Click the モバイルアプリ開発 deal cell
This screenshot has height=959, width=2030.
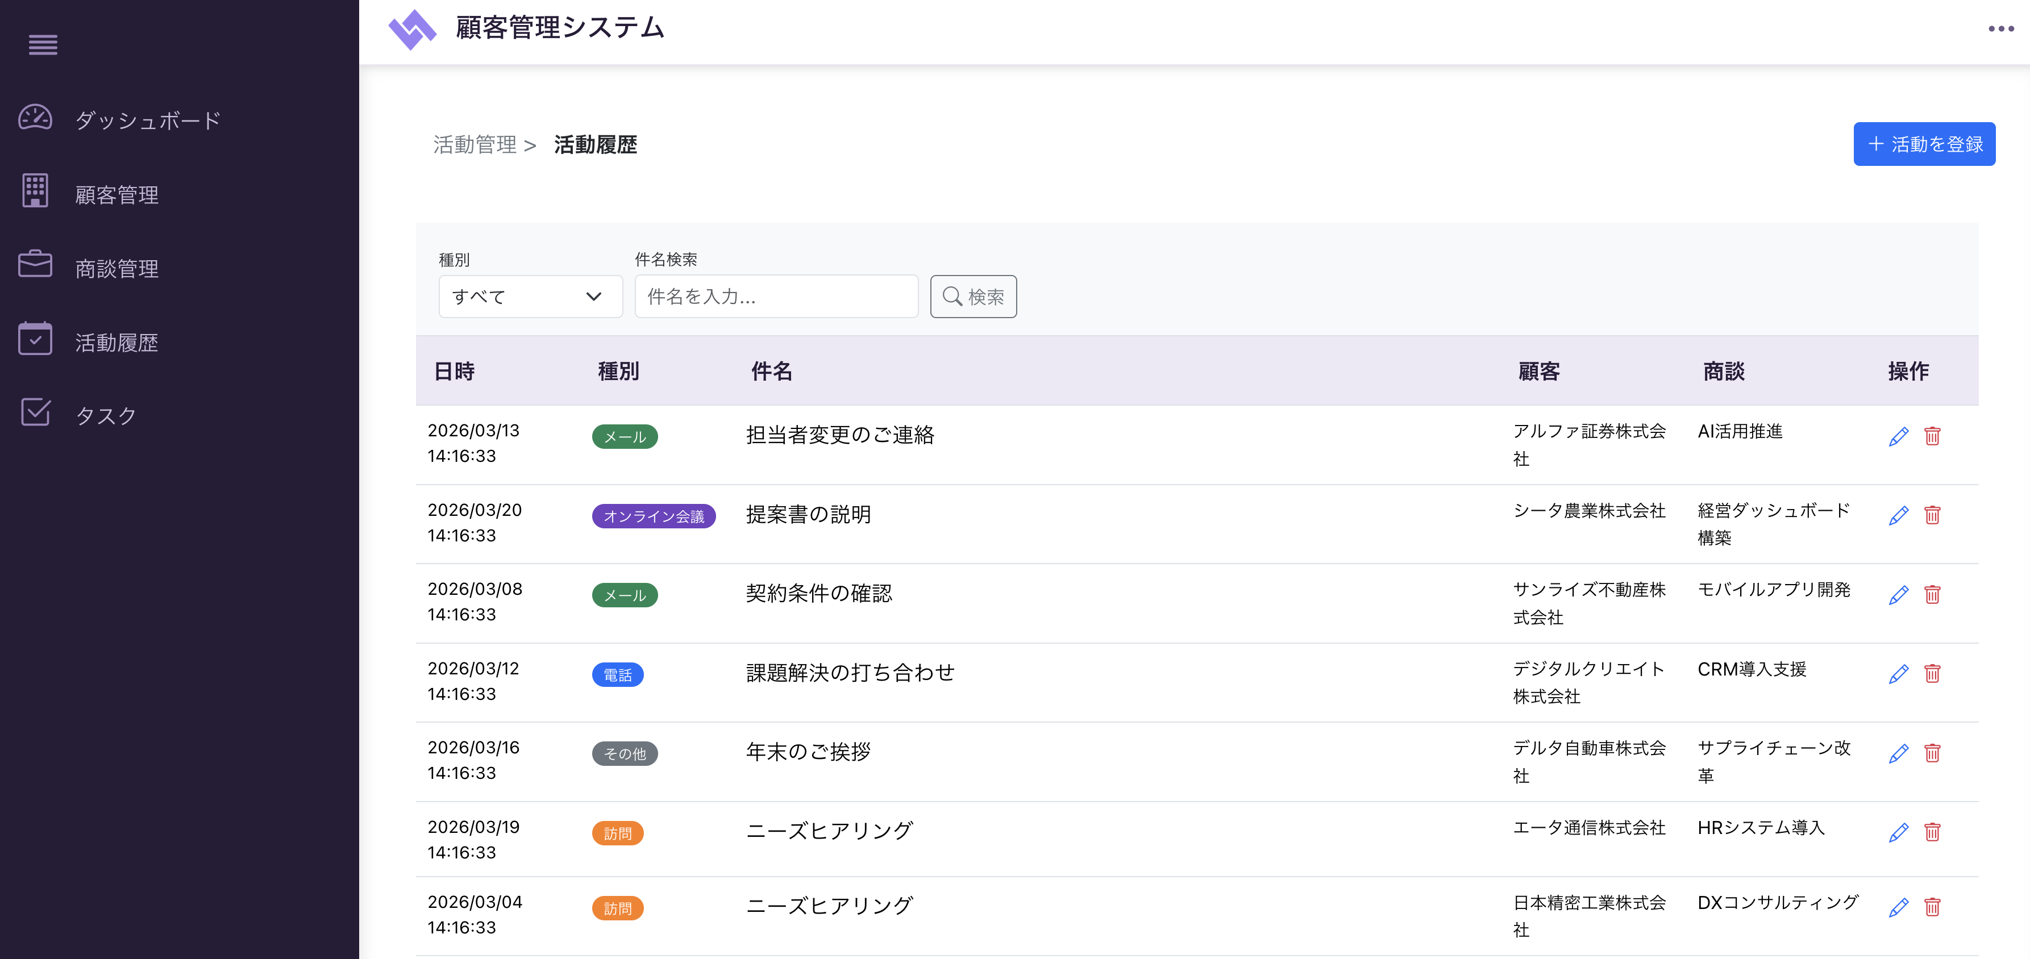pyautogui.click(x=1774, y=590)
